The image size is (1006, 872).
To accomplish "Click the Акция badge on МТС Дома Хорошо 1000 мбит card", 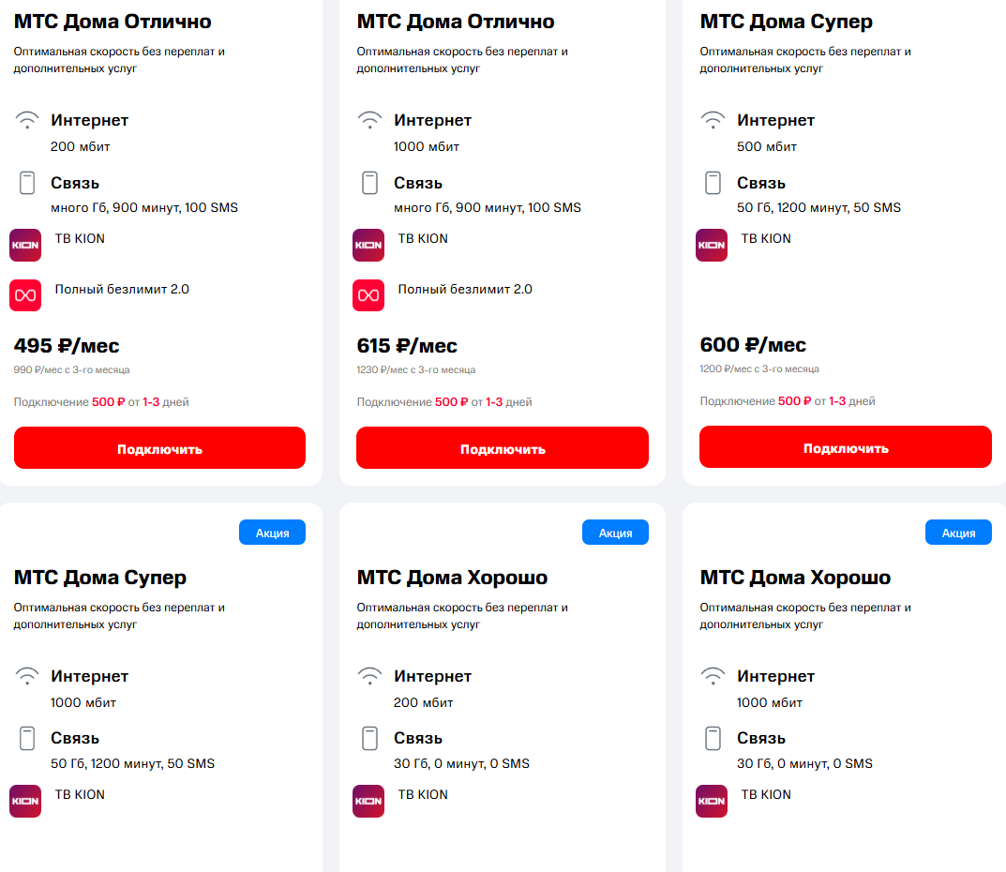I will [x=958, y=533].
